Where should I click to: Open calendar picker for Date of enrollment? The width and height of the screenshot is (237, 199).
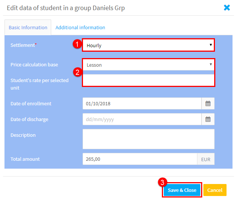[x=208, y=103]
